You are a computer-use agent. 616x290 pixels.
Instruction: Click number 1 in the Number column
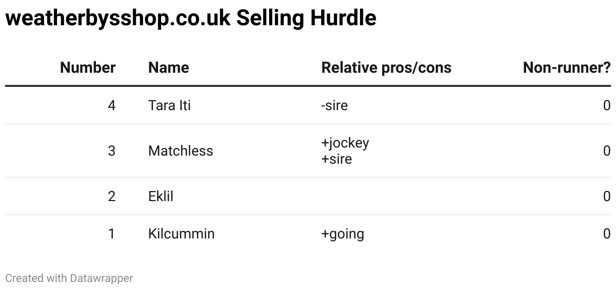[x=112, y=234]
